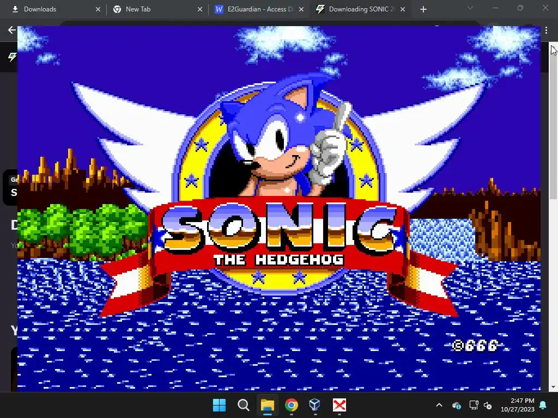Close the Downloading SONIC tab
This screenshot has width=558, height=418.
tap(403, 10)
